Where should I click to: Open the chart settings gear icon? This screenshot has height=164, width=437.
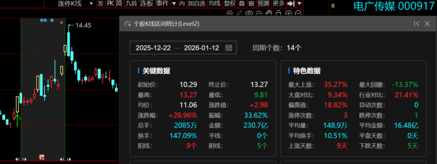[x=229, y=13]
